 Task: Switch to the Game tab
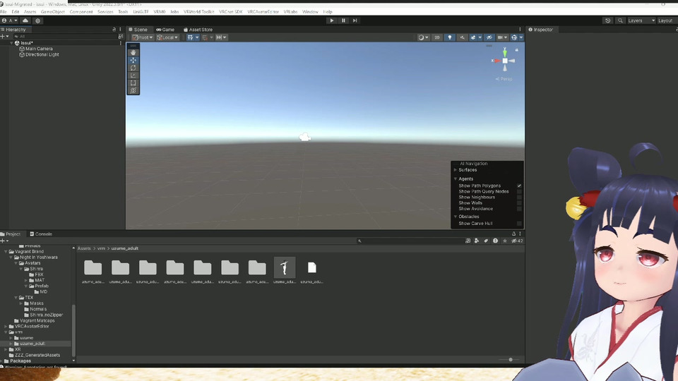[x=165, y=30]
